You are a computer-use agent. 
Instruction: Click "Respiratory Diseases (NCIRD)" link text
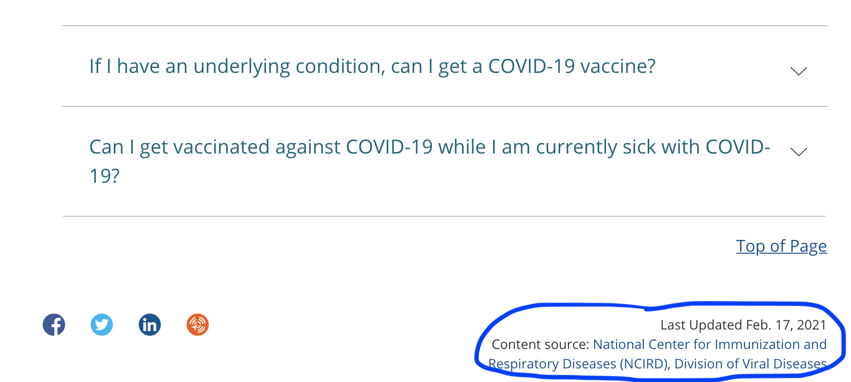578,364
